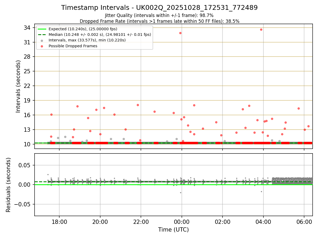Screen dimensions: 319x239
Task: Click the '22:00' x-axis tick label
Action: [141, 222]
